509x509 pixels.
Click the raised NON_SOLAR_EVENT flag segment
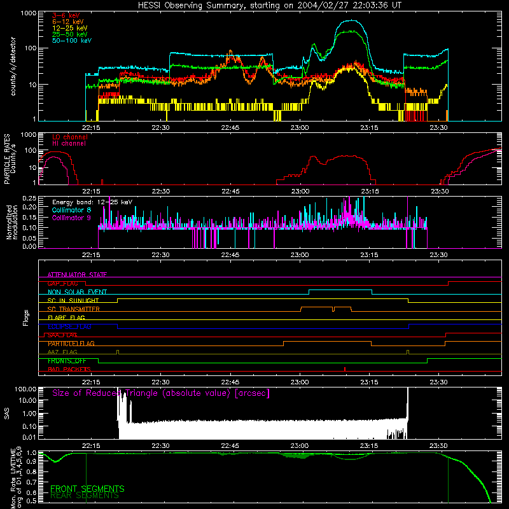coord(340,290)
